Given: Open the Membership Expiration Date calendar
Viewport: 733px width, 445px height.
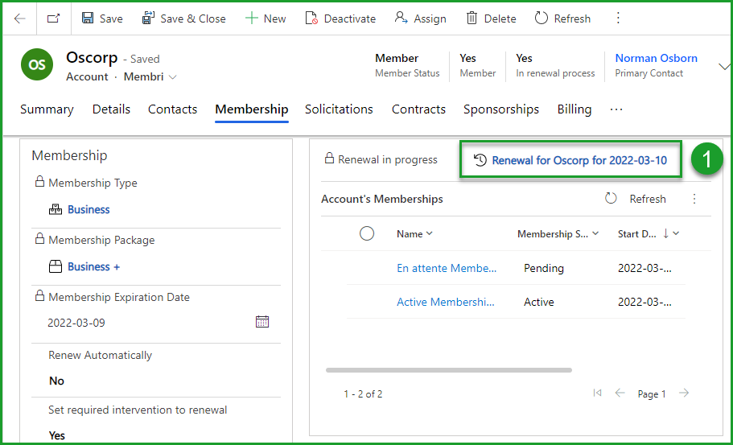Looking at the screenshot, I should (x=262, y=322).
